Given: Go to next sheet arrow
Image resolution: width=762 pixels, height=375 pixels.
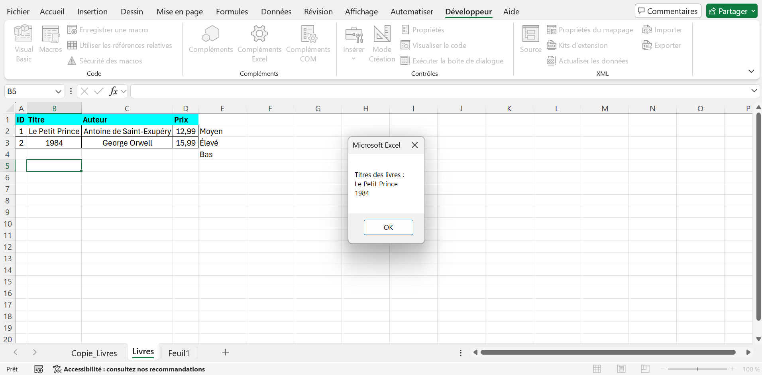Looking at the screenshot, I should click(x=35, y=352).
